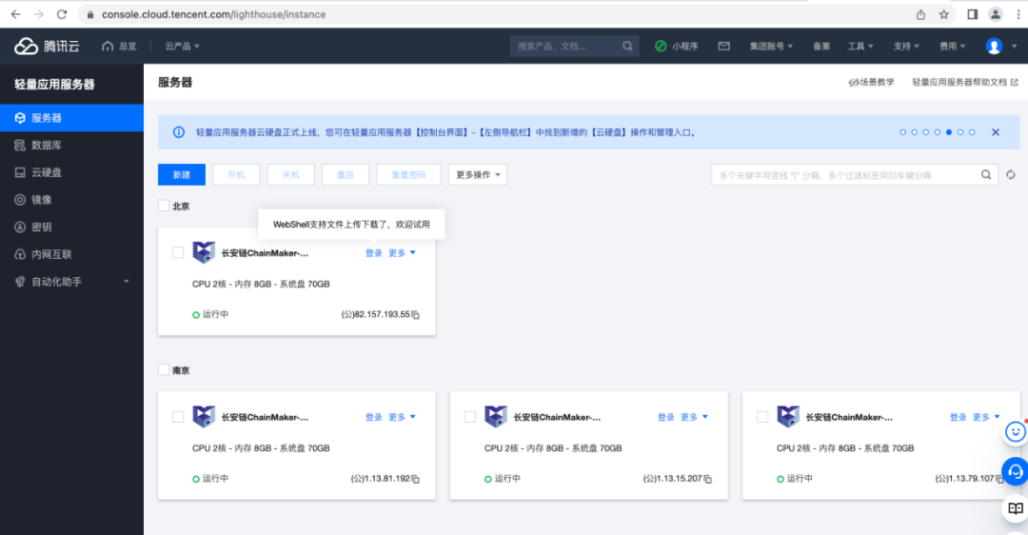Open the book documentation floating button
The image size is (1028, 535).
[1015, 508]
